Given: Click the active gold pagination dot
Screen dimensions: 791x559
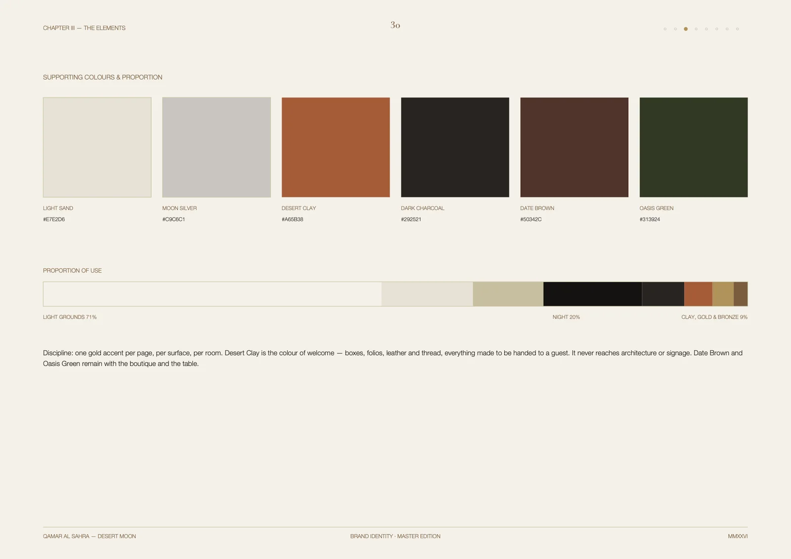Looking at the screenshot, I should 686,29.
